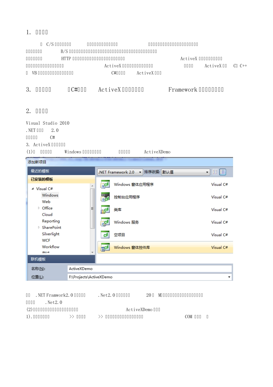This screenshot has height=387, width=273.
Task: Click the 空项目 template icon
Action: (x=105, y=235)
